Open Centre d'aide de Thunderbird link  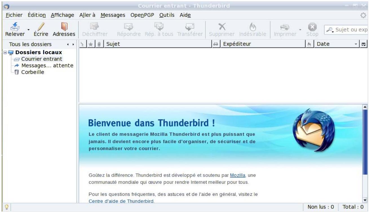click(x=121, y=201)
